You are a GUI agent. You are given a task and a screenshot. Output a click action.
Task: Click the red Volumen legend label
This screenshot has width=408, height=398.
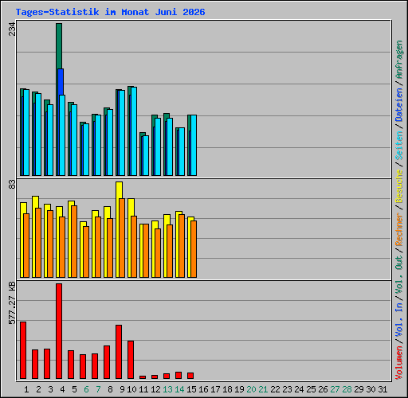399,362
